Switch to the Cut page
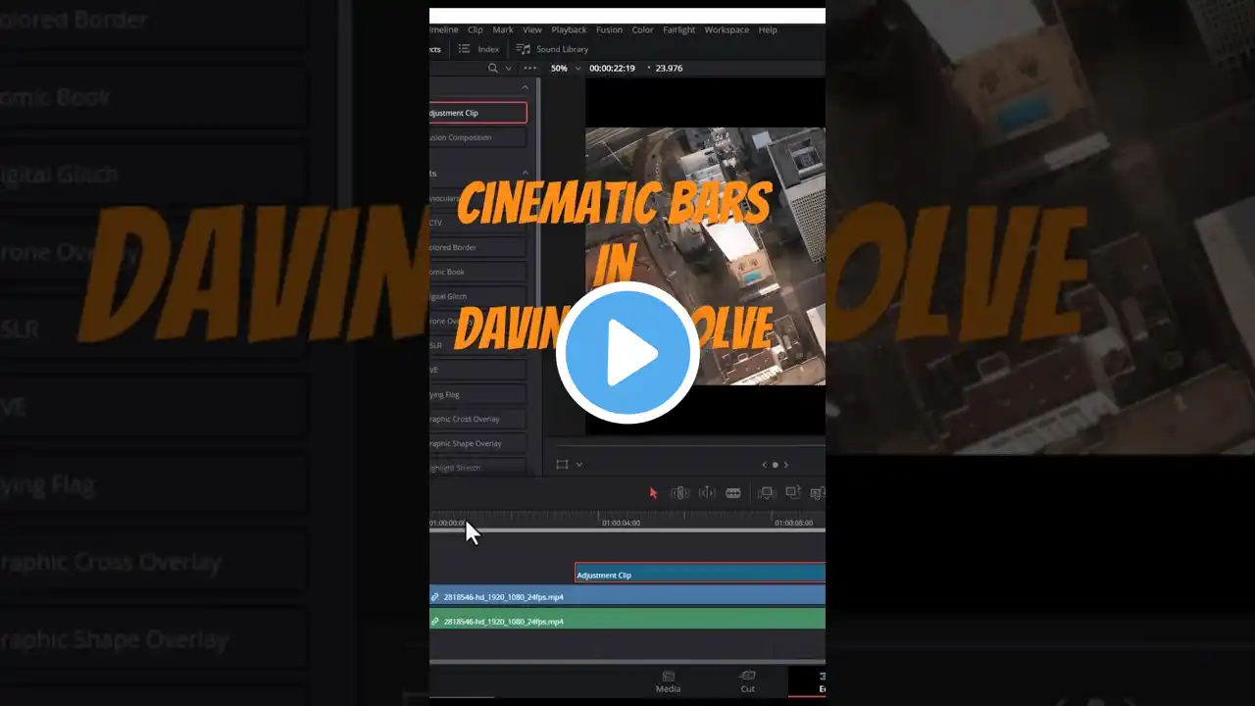The image size is (1255, 706). pos(747,682)
